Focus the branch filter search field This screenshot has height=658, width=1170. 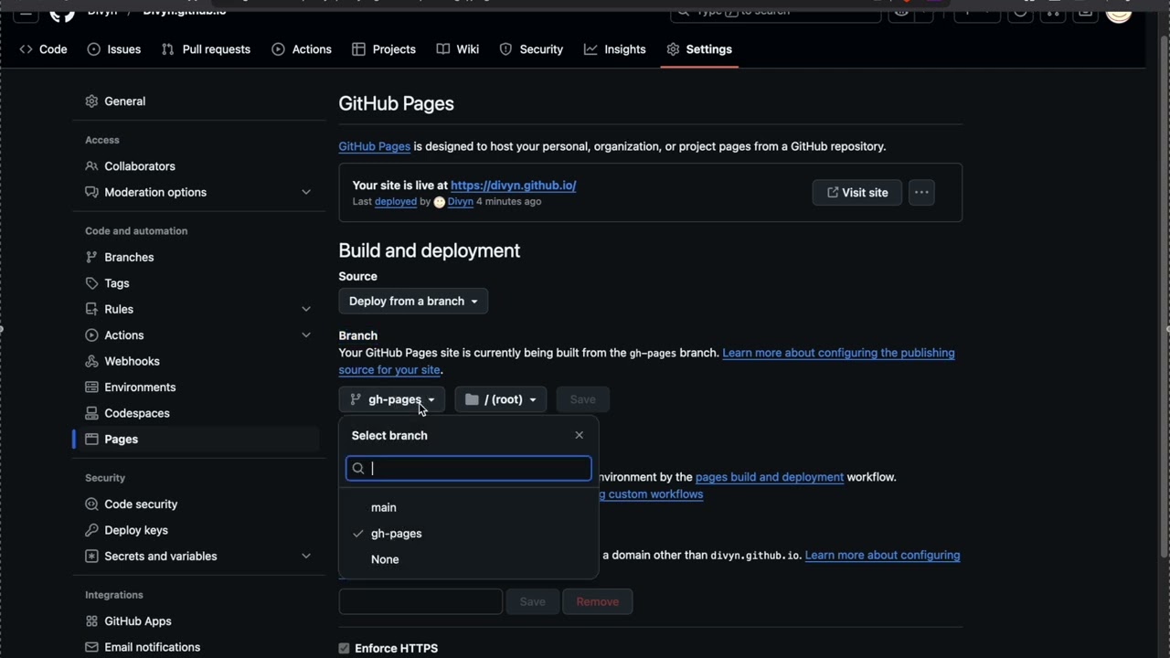click(x=468, y=469)
